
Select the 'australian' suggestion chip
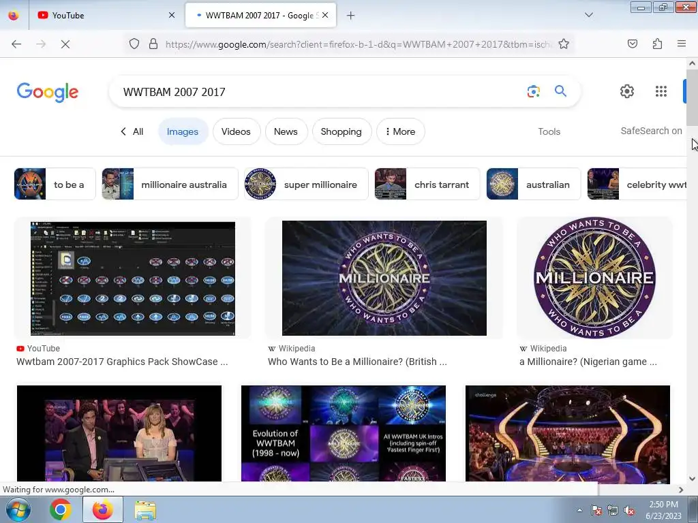533,184
